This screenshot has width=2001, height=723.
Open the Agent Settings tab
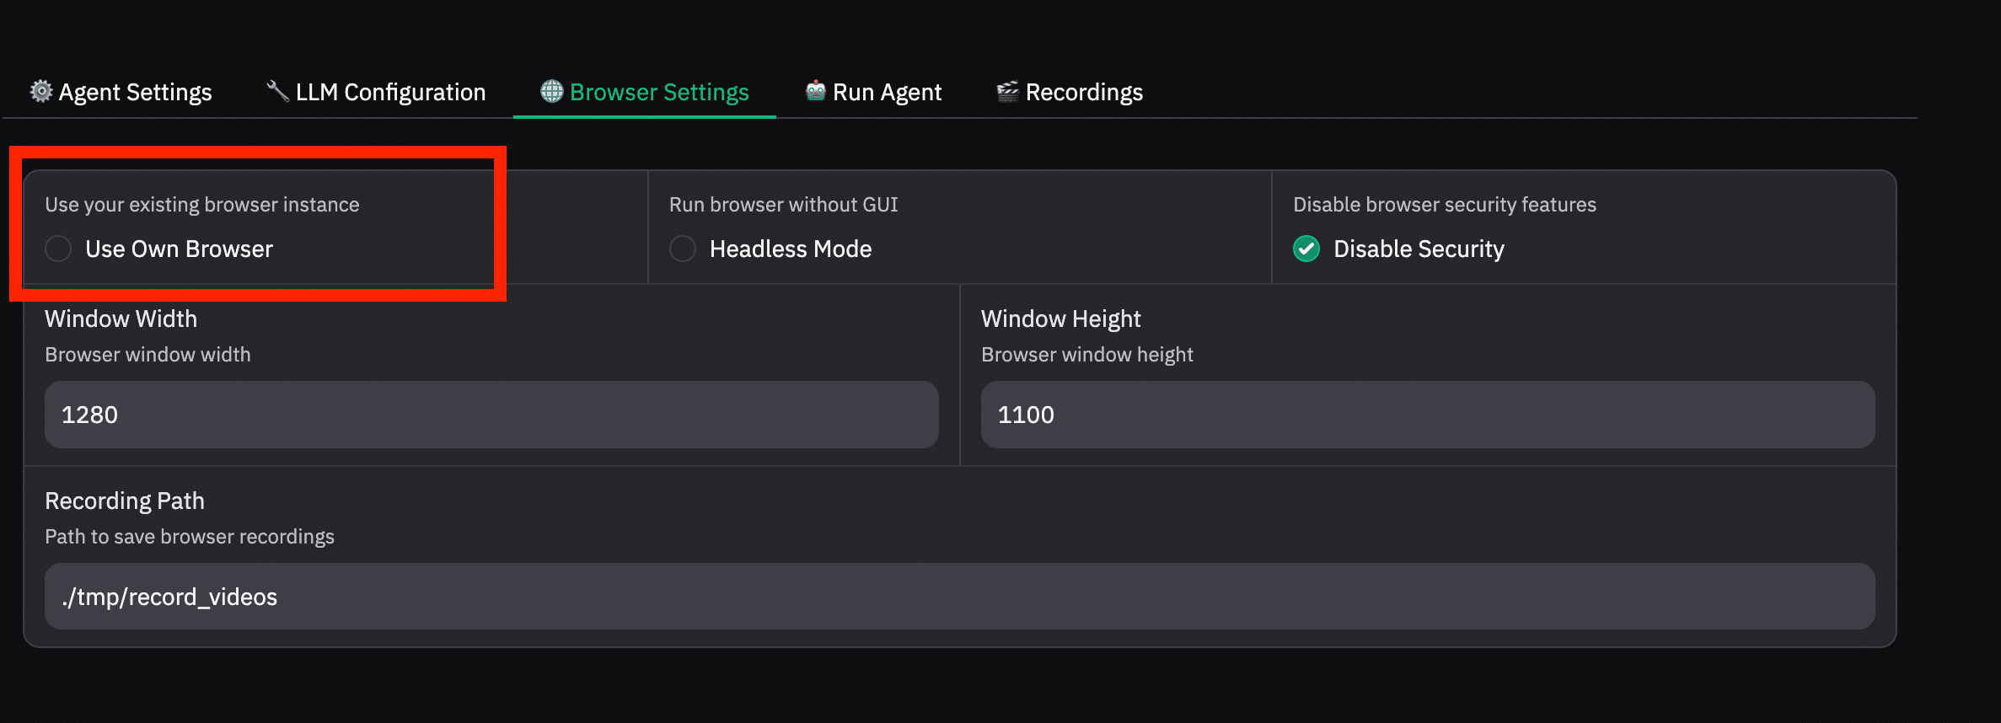[135, 92]
